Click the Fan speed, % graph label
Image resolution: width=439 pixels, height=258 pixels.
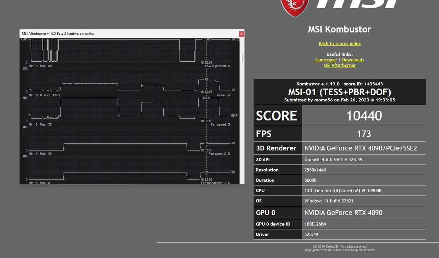[221, 124]
